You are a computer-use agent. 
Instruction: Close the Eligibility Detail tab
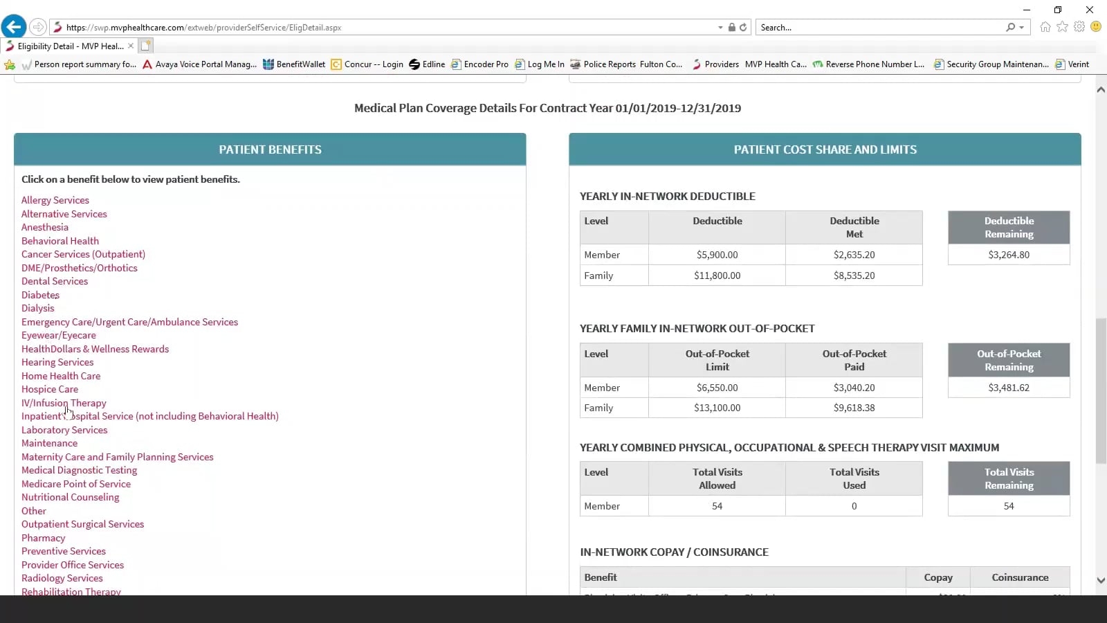131,46
